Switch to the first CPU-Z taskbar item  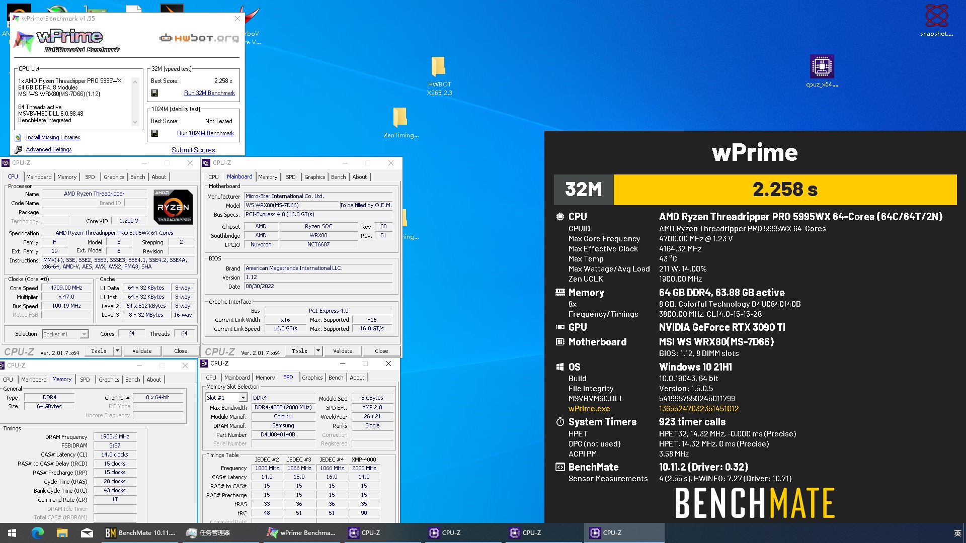point(382,533)
